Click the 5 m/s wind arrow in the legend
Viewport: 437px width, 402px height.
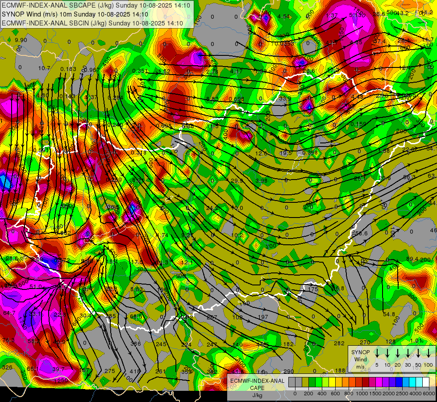(x=377, y=353)
